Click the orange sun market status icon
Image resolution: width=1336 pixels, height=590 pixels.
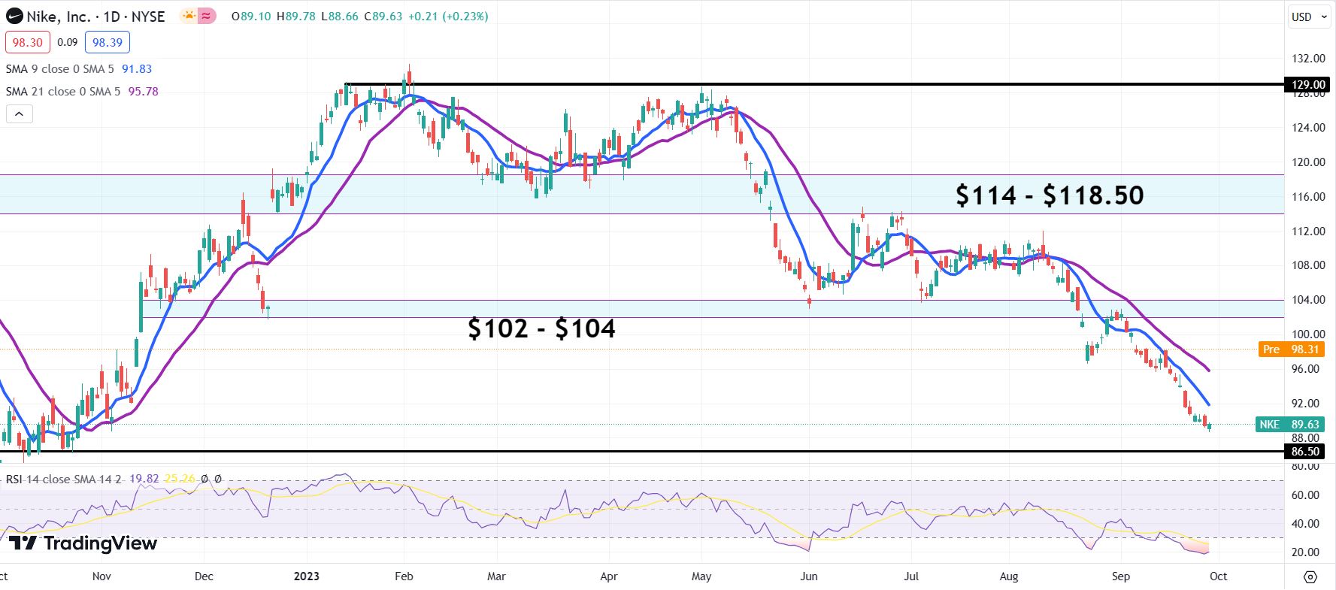pos(189,16)
